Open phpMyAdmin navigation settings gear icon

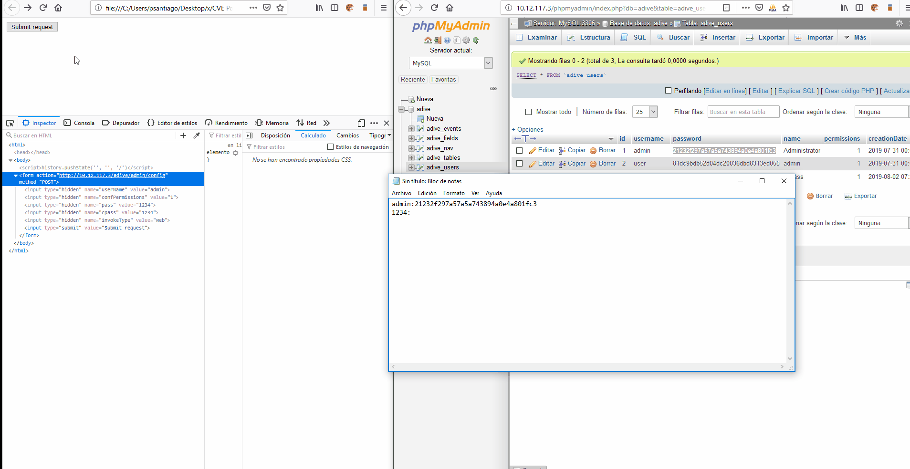466,41
